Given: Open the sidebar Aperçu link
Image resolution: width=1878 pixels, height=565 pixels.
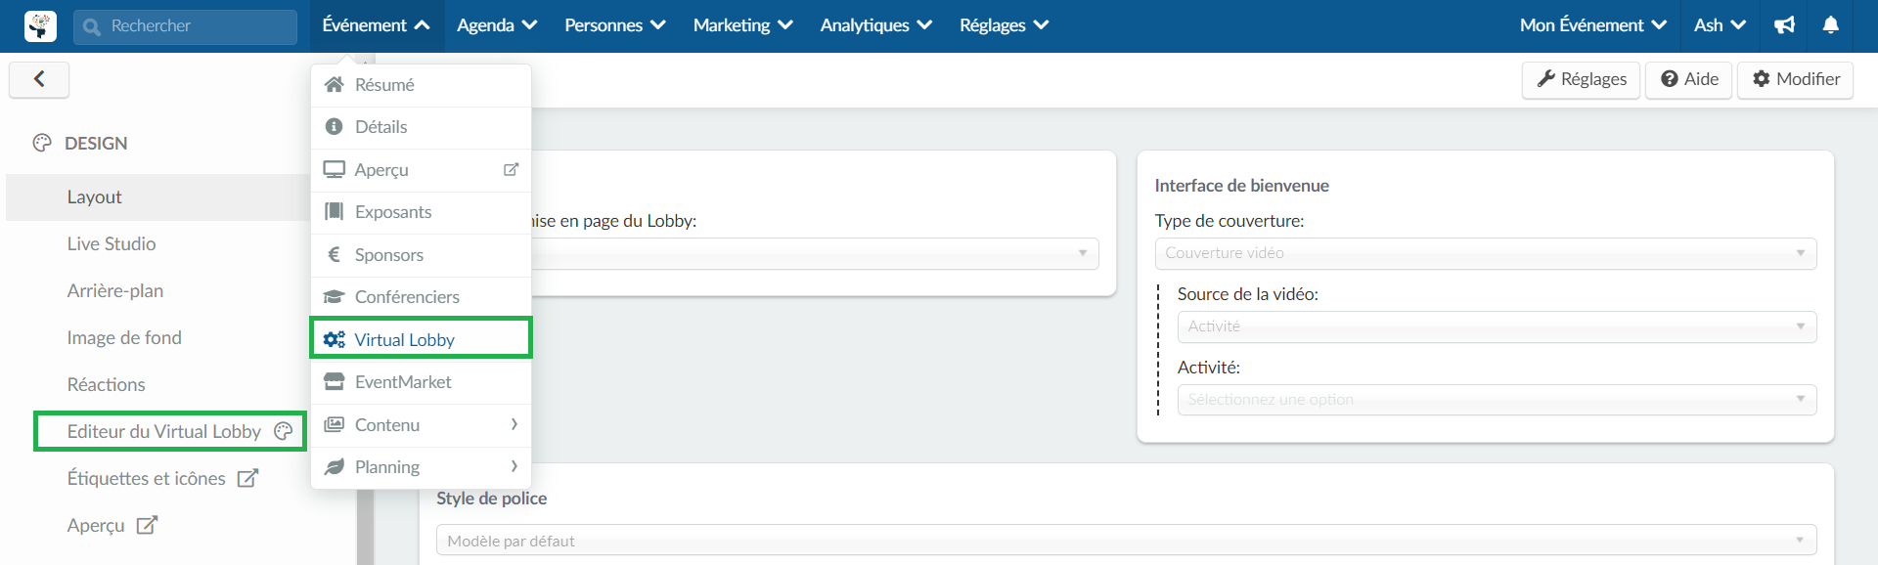Looking at the screenshot, I should click(96, 526).
